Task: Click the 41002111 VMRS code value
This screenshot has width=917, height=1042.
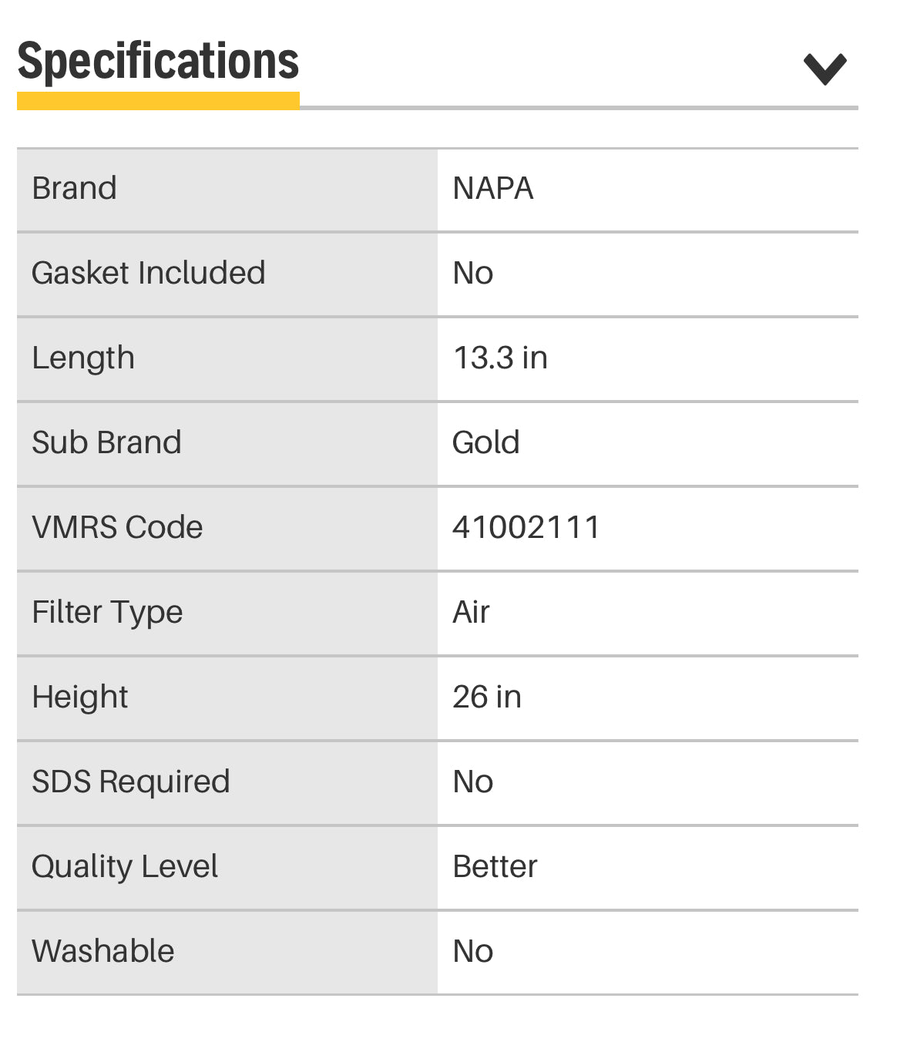Action: [x=526, y=527]
